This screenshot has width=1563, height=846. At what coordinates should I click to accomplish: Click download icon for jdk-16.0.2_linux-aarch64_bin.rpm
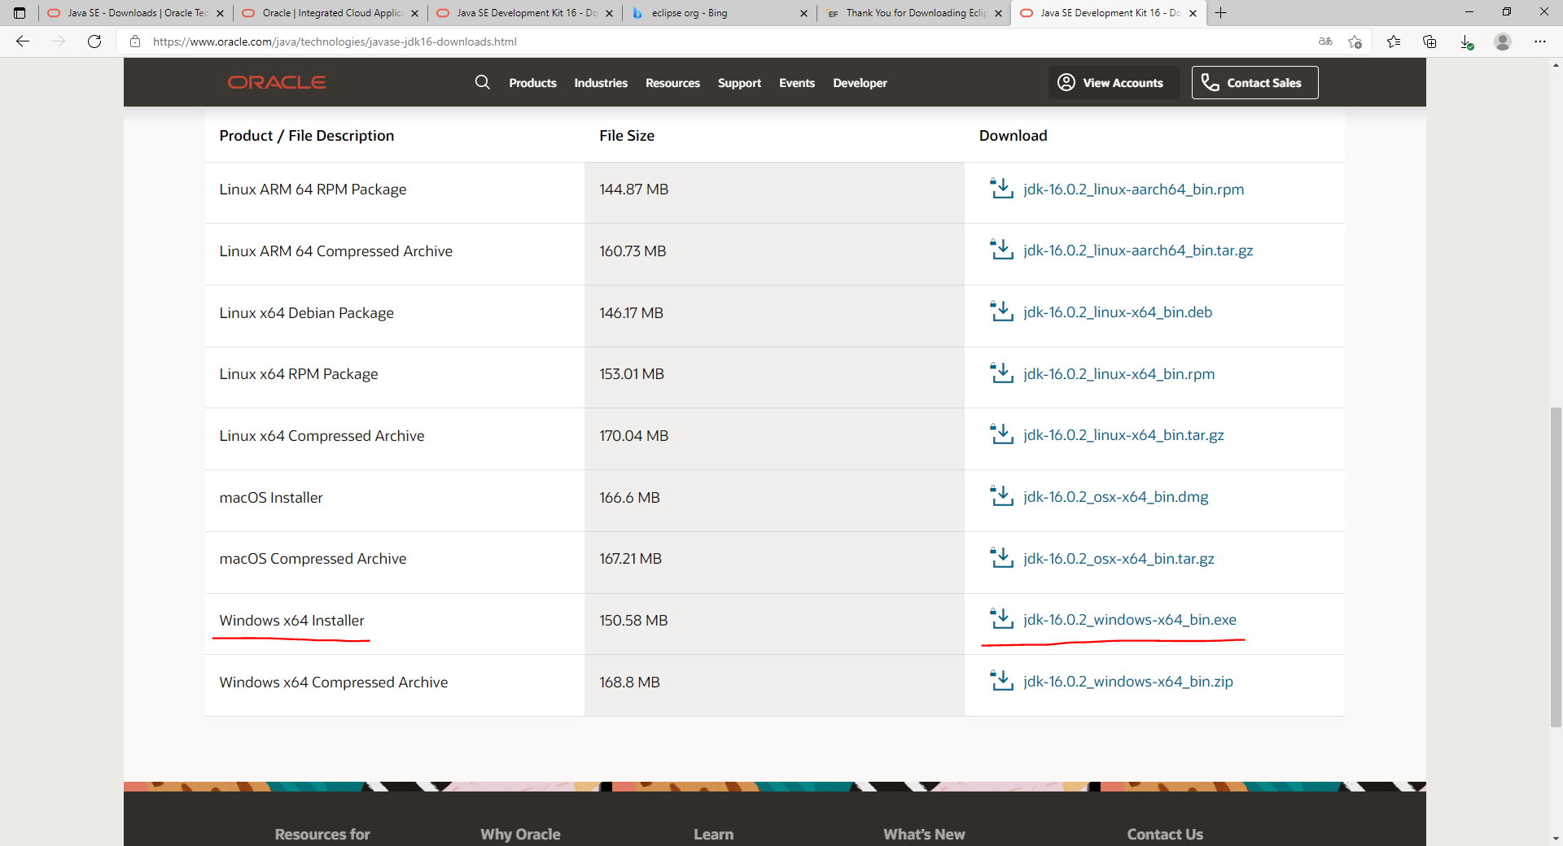1000,189
